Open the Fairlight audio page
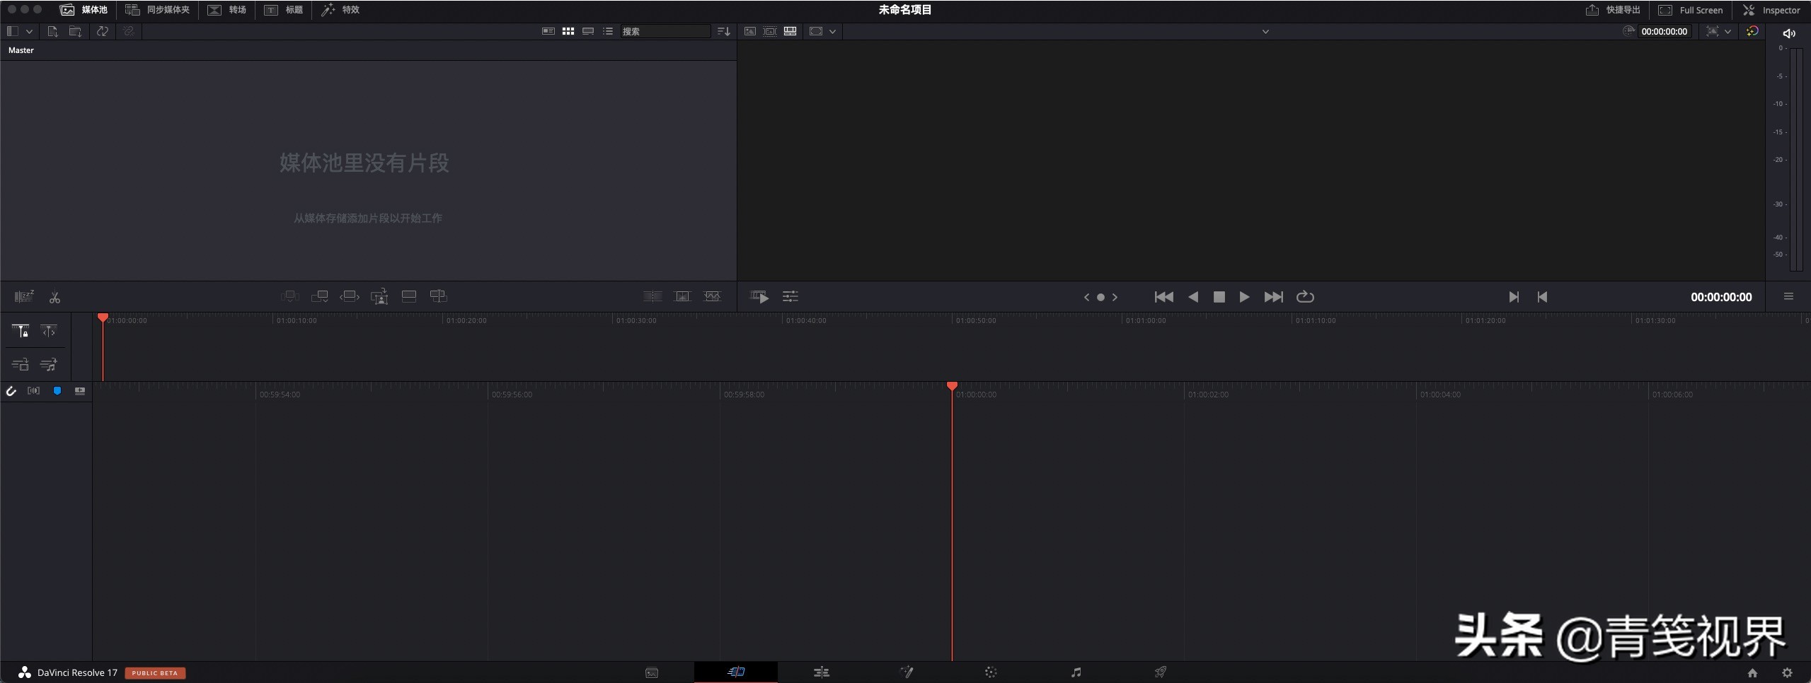Image resolution: width=1811 pixels, height=683 pixels. click(1076, 672)
